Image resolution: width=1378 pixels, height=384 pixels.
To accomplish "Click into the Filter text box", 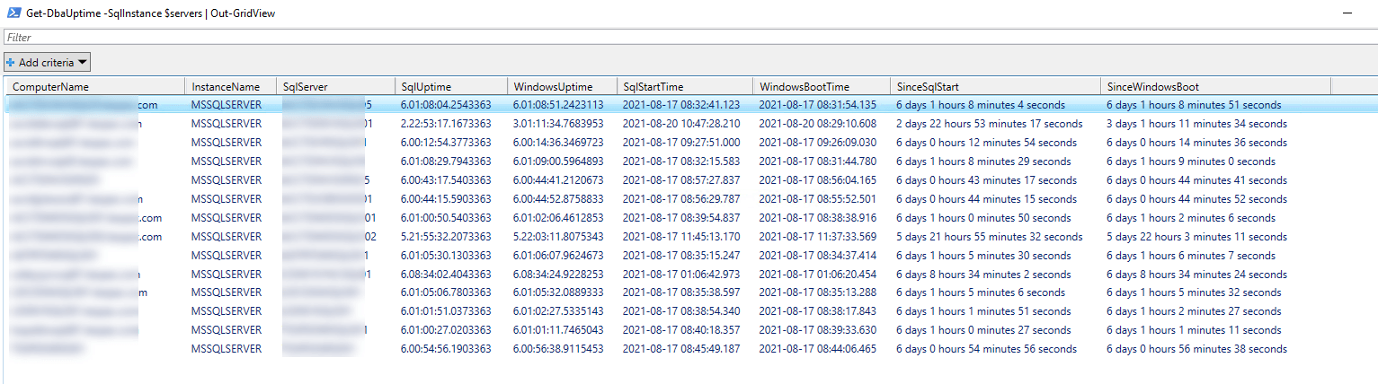I will click(683, 38).
